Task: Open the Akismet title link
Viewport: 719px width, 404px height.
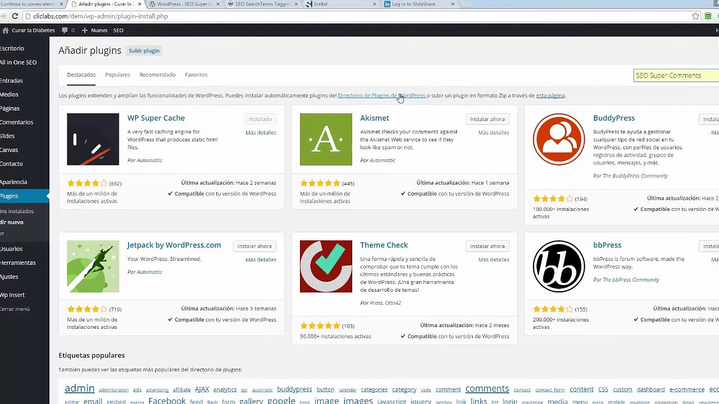Action: pos(375,118)
